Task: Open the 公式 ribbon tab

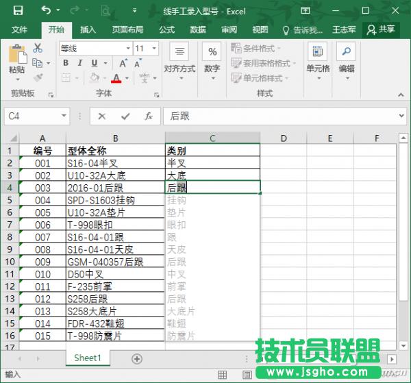Action: point(166,30)
